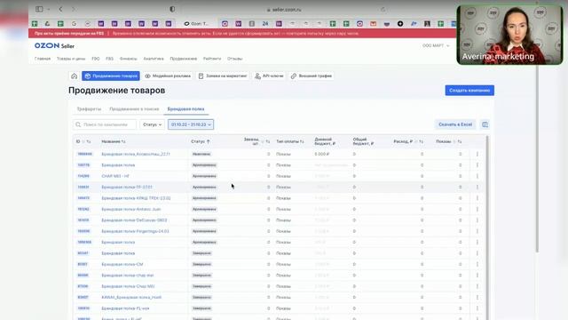This screenshot has width=568, height=320.
Task: Click the privacy shield icon in Safari
Action: (172, 9)
